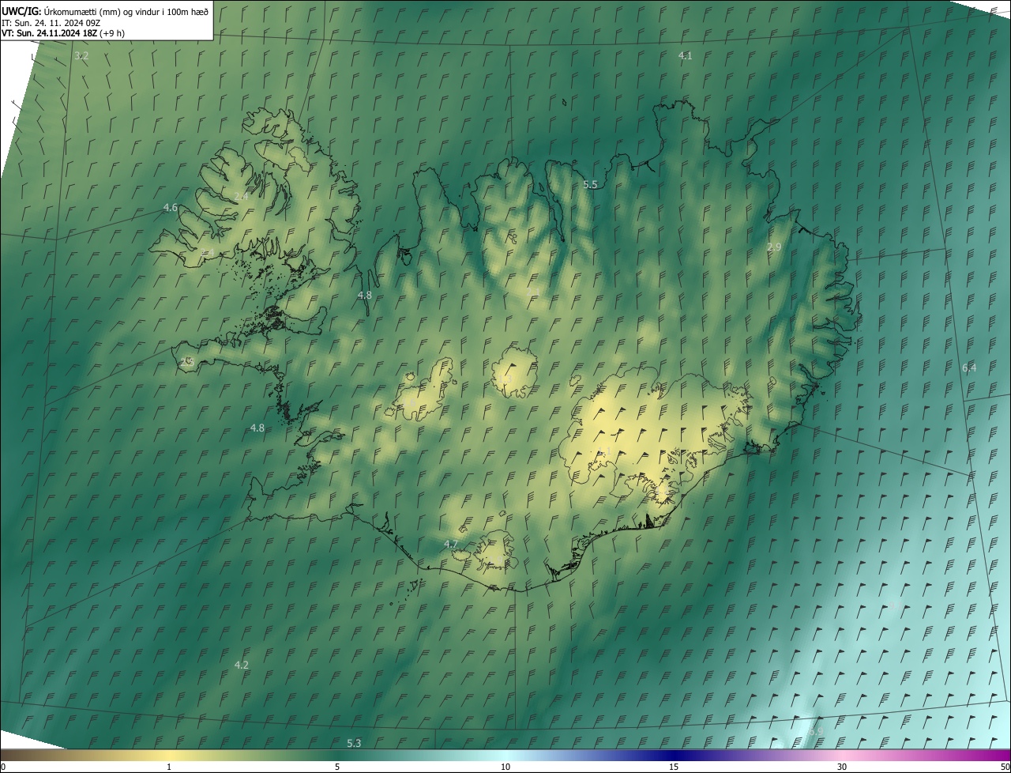
Task: Click the color scale tick label 5
Action: point(337,767)
